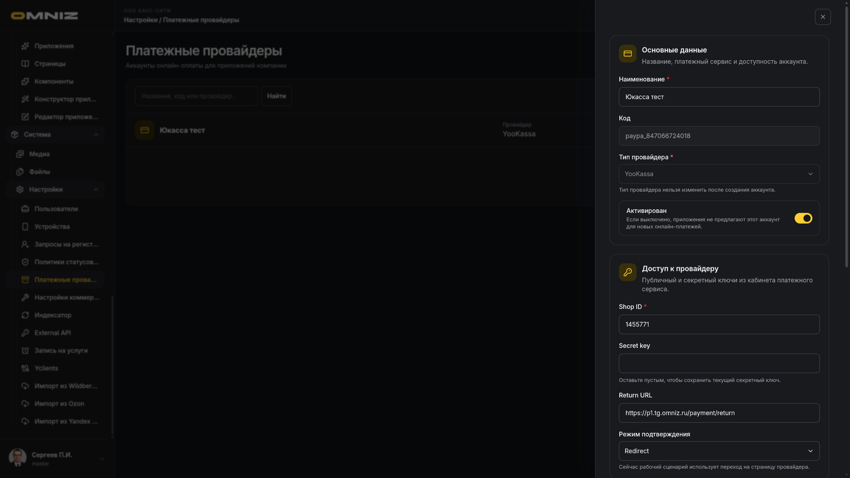Screen dimensions: 850x478
Task: Click the Платежные прова... sidebar icon
Action: (25, 280)
